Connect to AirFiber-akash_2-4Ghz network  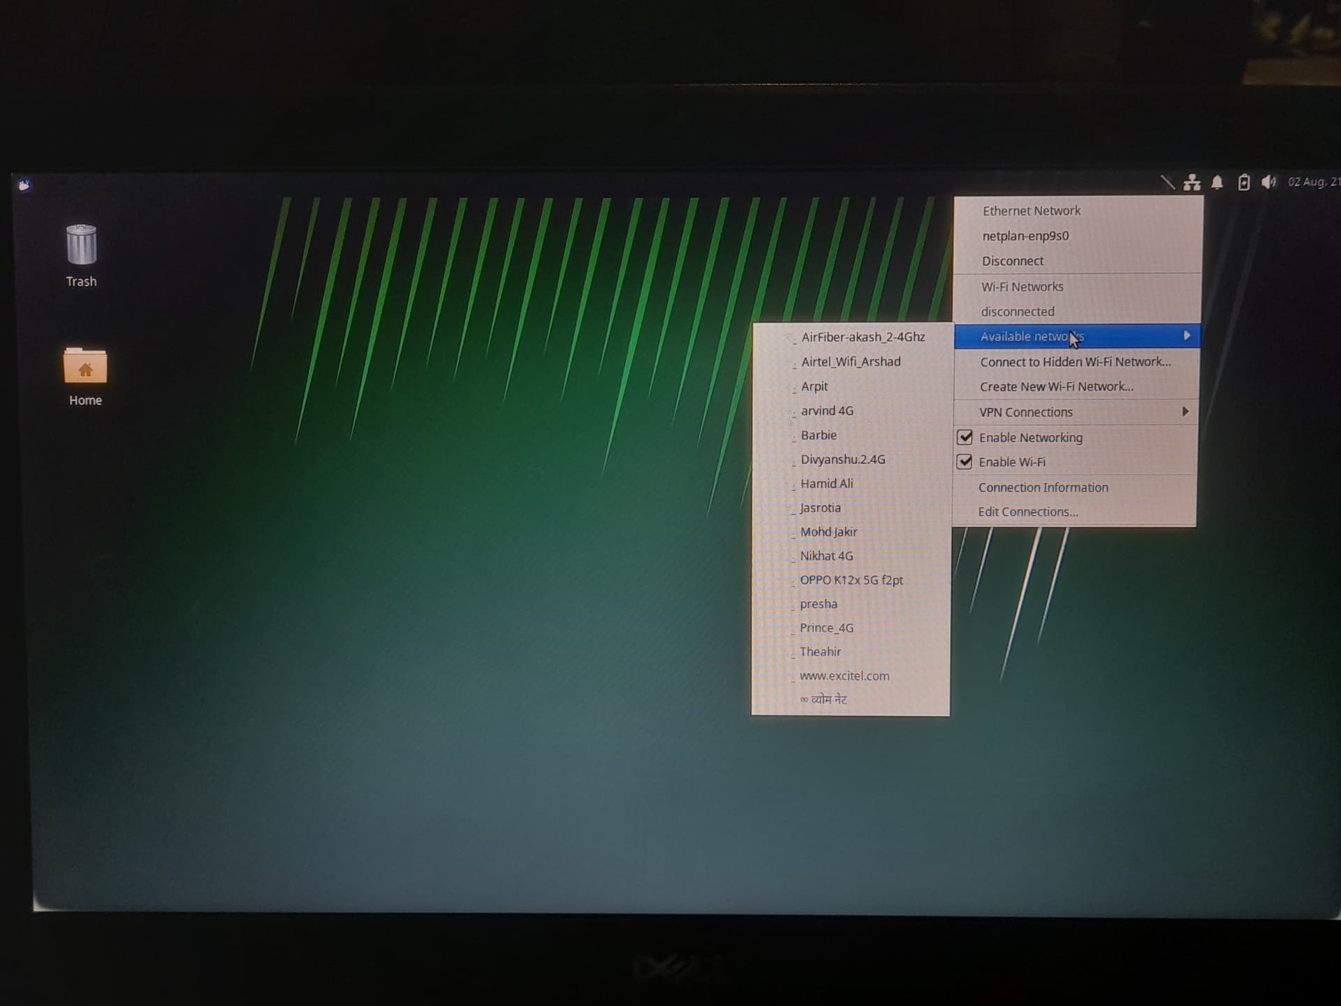click(863, 337)
